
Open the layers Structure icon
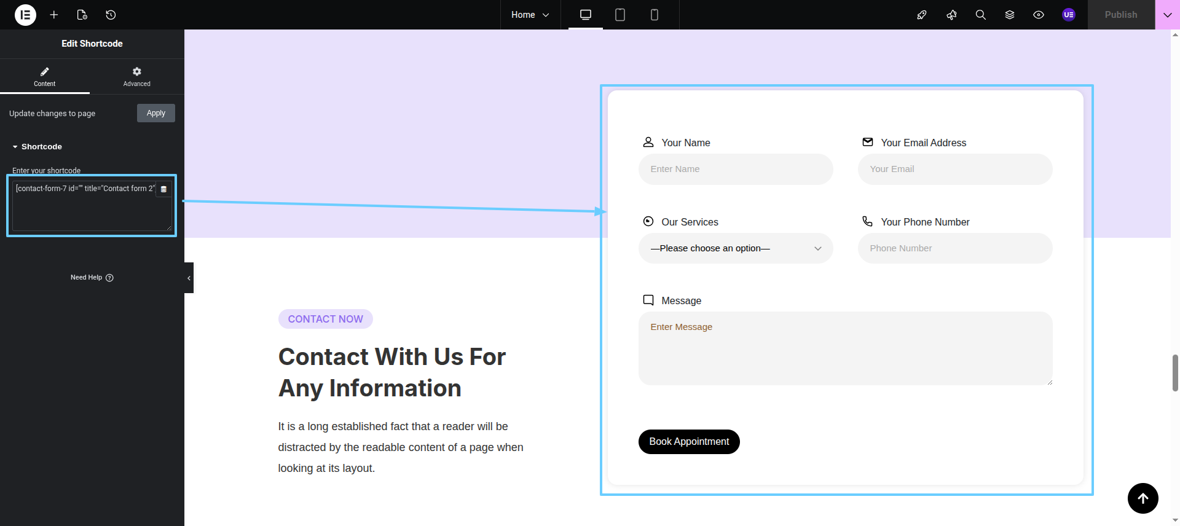1009,15
